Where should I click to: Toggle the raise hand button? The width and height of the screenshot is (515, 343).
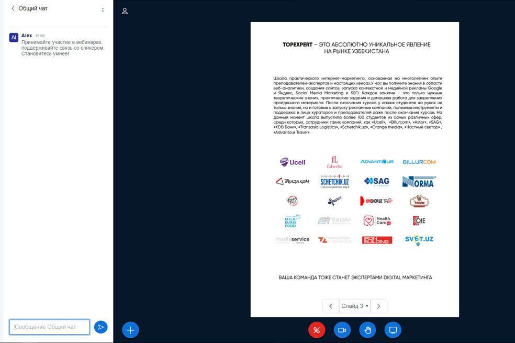(367, 330)
